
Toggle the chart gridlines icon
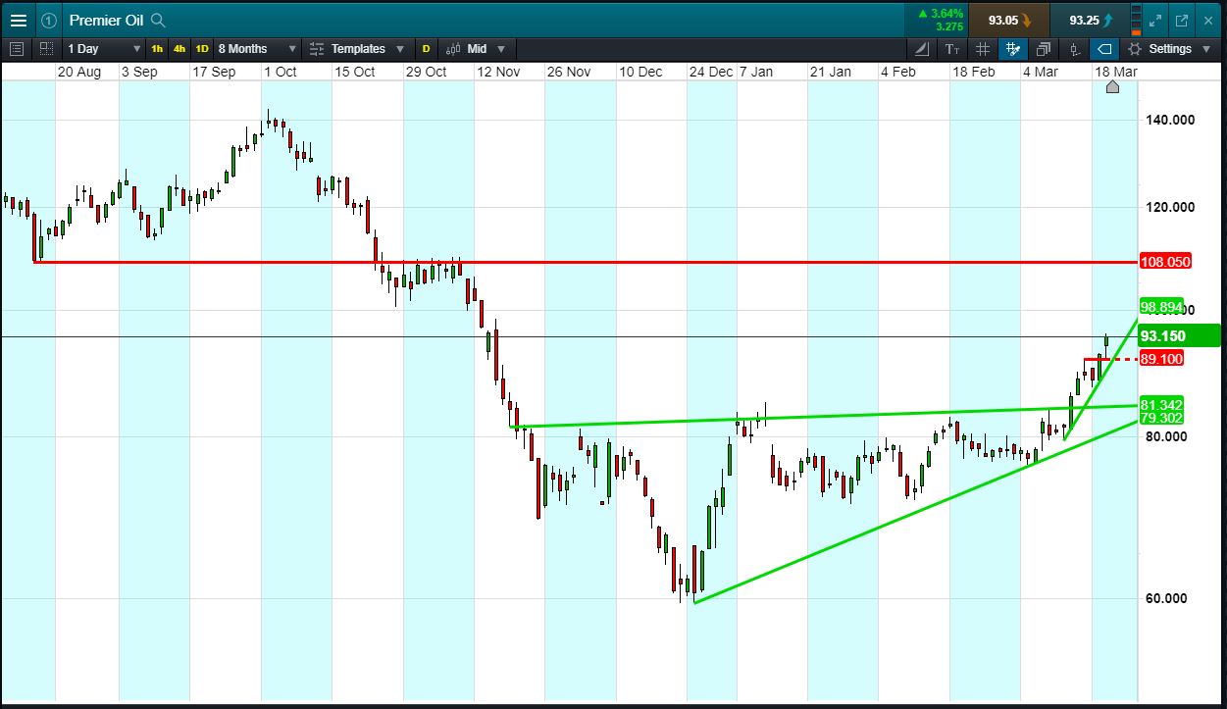click(983, 48)
